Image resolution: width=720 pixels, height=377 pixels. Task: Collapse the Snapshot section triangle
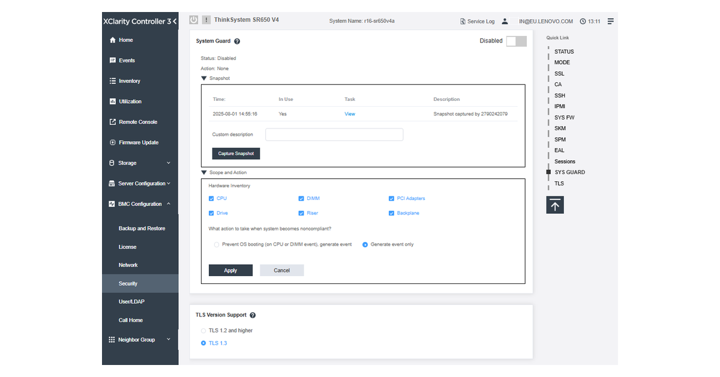coord(204,78)
